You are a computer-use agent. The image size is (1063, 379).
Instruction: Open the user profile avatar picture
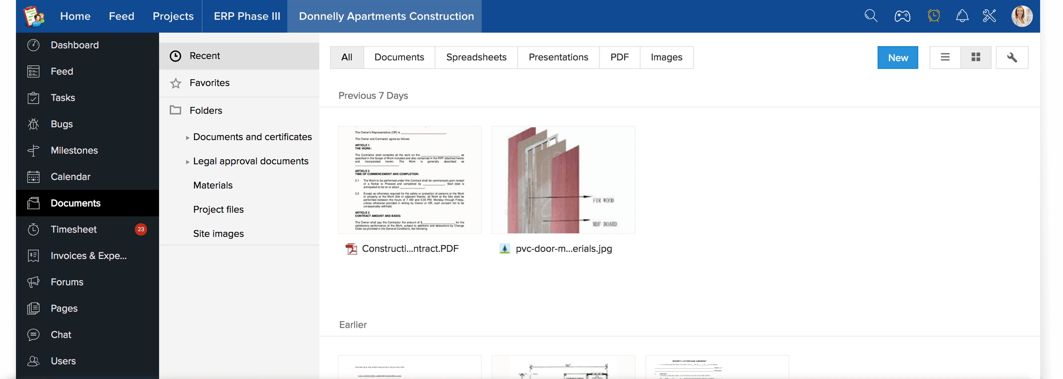click(x=1022, y=16)
